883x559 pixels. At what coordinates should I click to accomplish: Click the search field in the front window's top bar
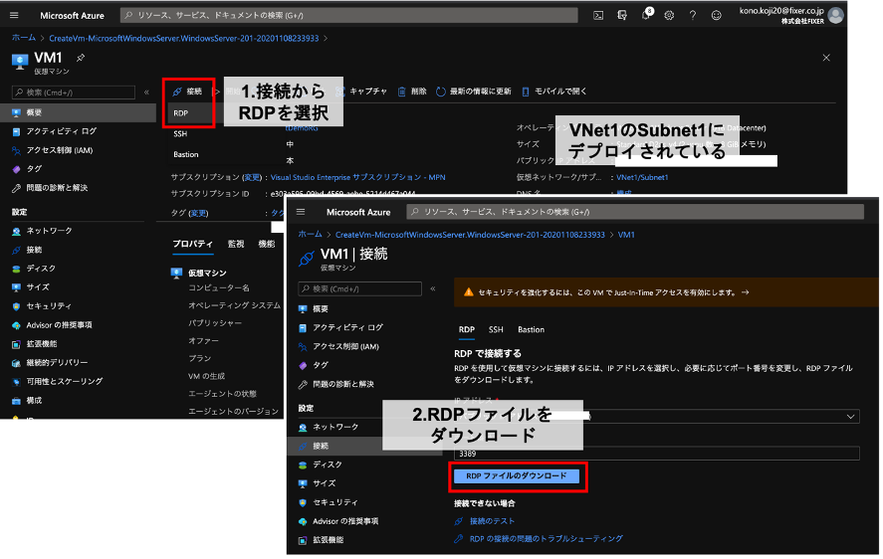point(635,212)
